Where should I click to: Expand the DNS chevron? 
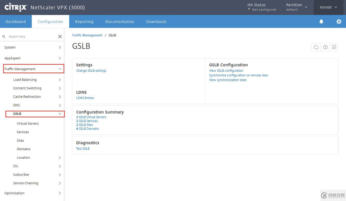(x=60, y=105)
